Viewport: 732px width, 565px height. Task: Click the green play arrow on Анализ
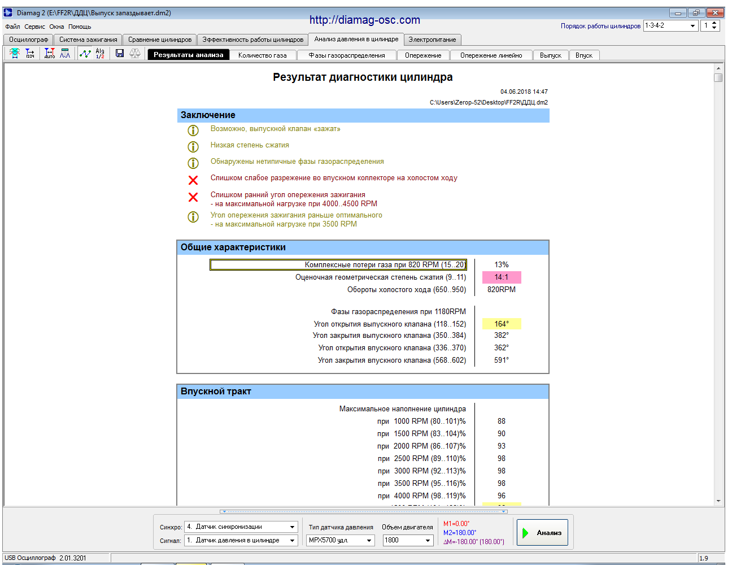pos(525,533)
